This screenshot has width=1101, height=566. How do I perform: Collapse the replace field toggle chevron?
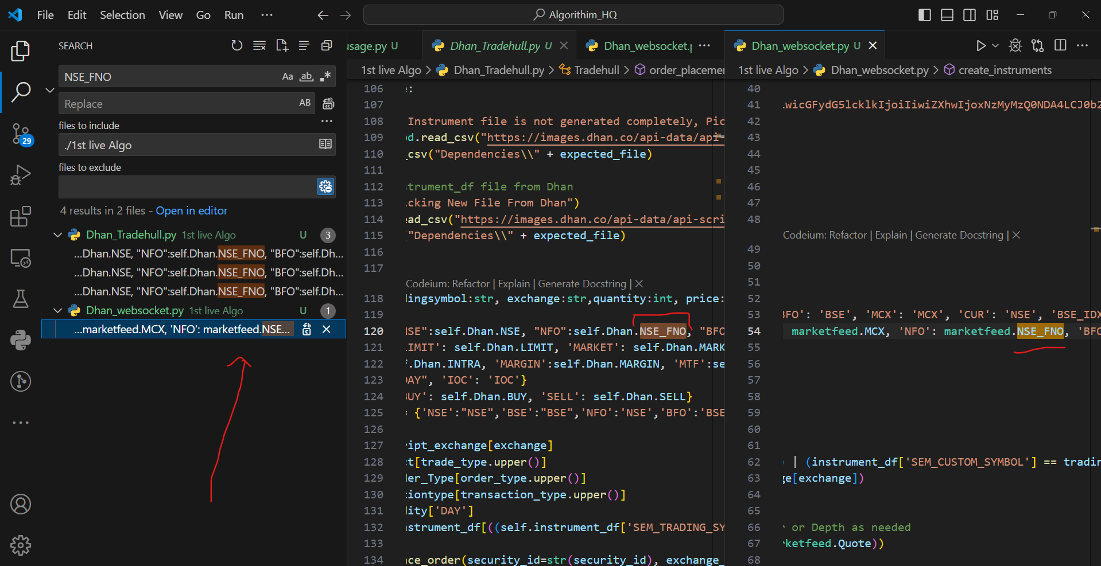click(x=50, y=90)
